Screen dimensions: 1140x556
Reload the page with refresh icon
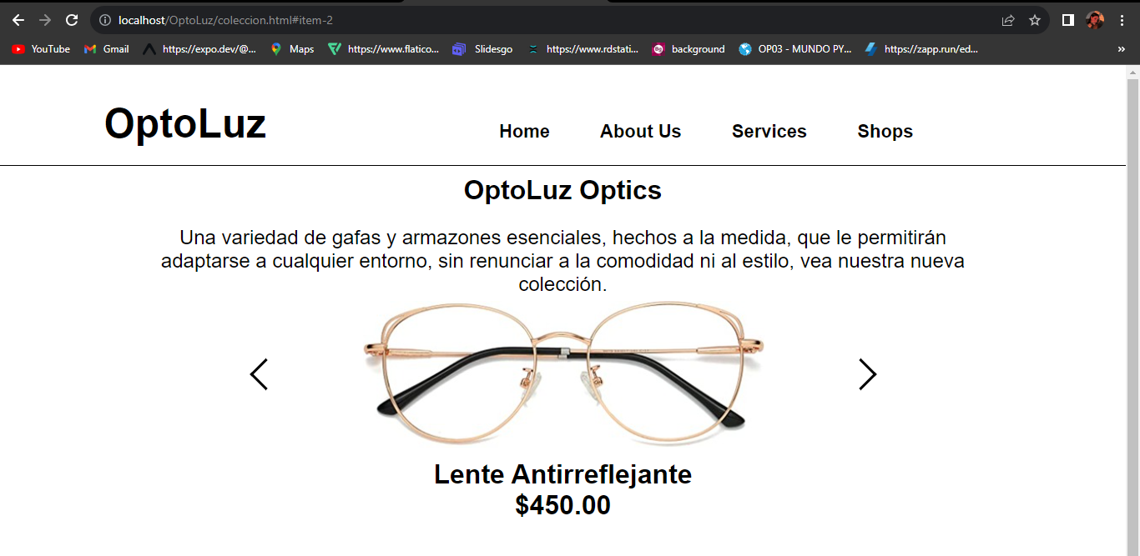click(72, 20)
